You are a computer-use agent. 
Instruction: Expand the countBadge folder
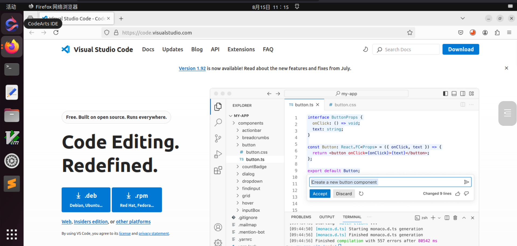pos(238,166)
